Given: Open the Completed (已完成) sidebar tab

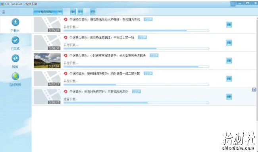Looking at the screenshot, I should point(15,43).
